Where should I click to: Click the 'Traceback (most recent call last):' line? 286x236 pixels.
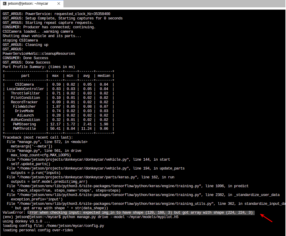tap(38, 137)
